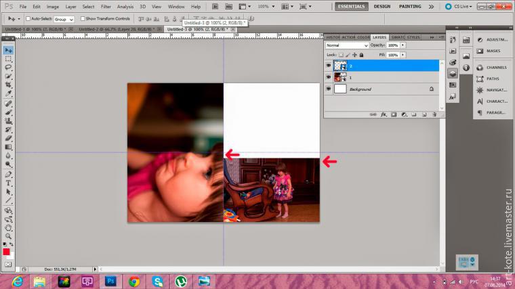The height and width of the screenshot is (289, 515).
Task: Expand the Opacity slider arrow
Action: pos(403,45)
